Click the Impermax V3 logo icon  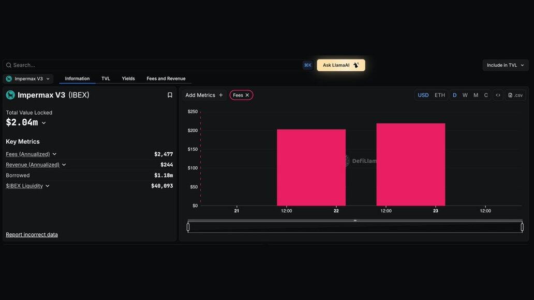point(10,95)
